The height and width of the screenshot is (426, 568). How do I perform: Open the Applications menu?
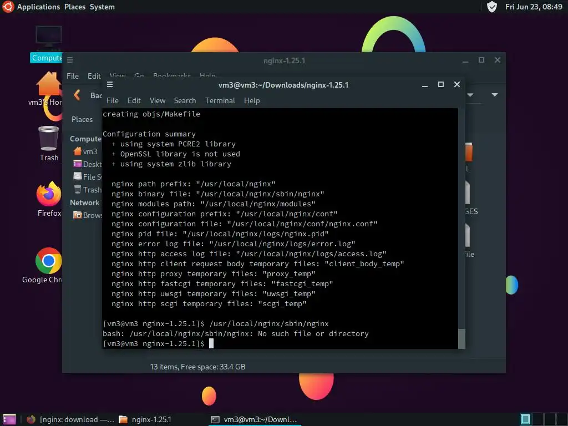[38, 7]
